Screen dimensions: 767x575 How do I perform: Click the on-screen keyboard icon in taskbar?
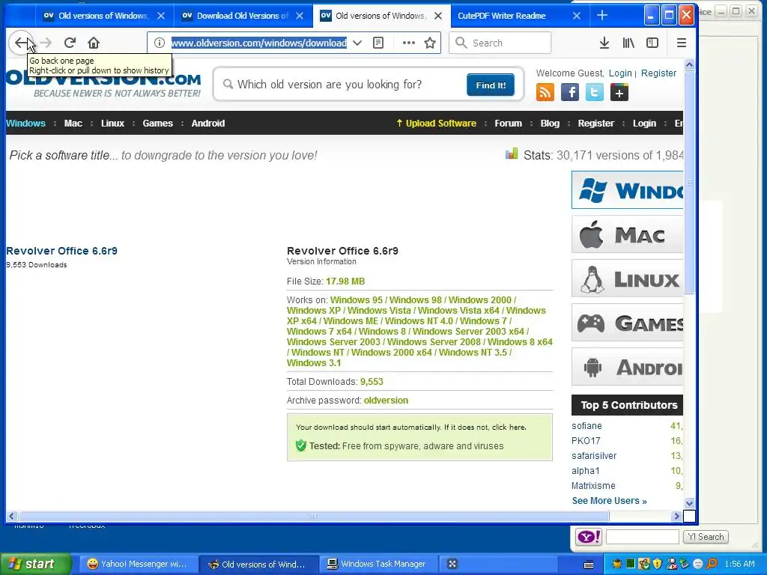tap(589, 565)
